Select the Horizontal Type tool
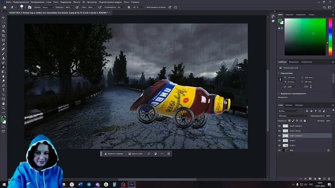 pyautogui.click(x=4, y=90)
